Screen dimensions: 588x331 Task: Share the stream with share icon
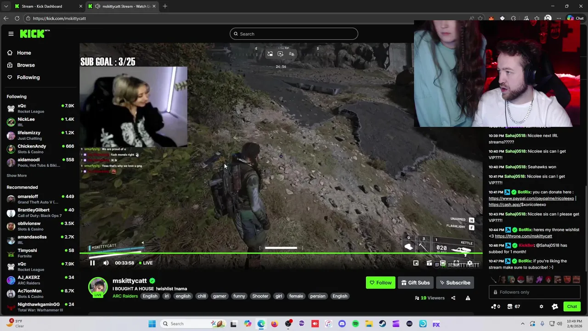coord(453,298)
